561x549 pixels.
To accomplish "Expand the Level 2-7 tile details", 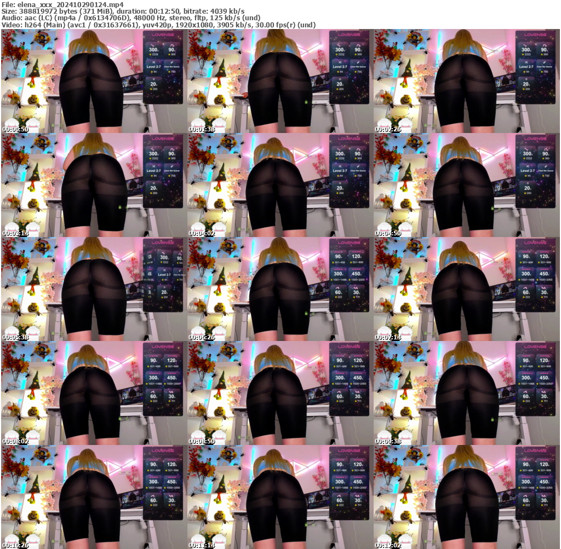I will 154,67.
